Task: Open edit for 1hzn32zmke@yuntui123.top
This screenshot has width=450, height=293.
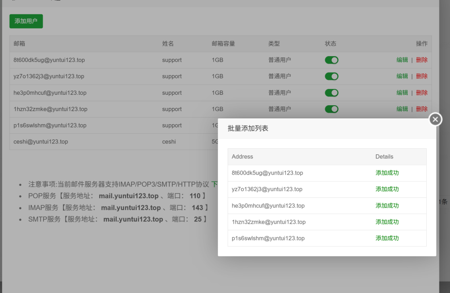Action: click(x=402, y=109)
